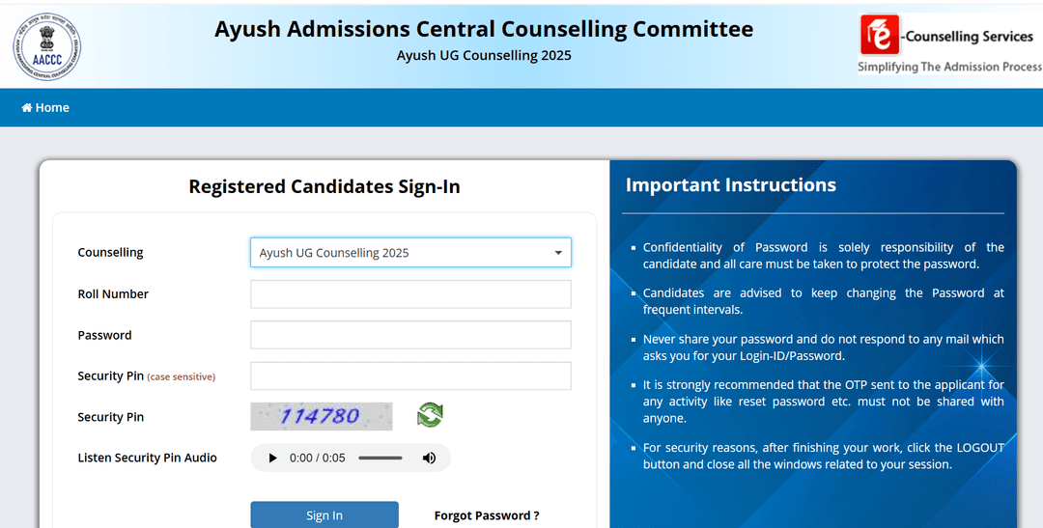
Task: Open the Counselling dropdown arrow
Action: (x=558, y=253)
